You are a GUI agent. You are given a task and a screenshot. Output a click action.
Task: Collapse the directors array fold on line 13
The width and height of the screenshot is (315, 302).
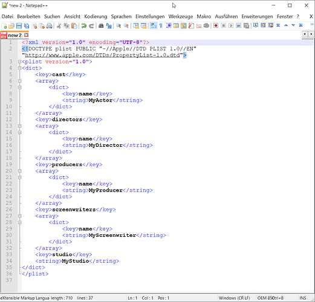[19, 126]
